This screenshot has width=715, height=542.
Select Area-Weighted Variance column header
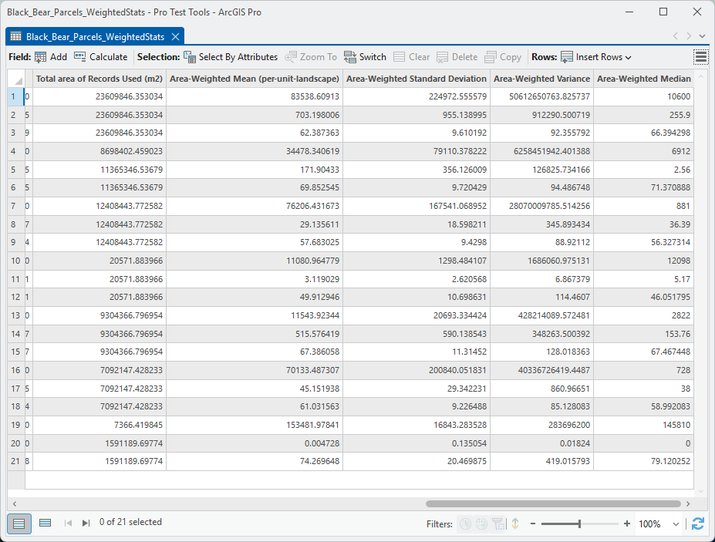(541, 79)
